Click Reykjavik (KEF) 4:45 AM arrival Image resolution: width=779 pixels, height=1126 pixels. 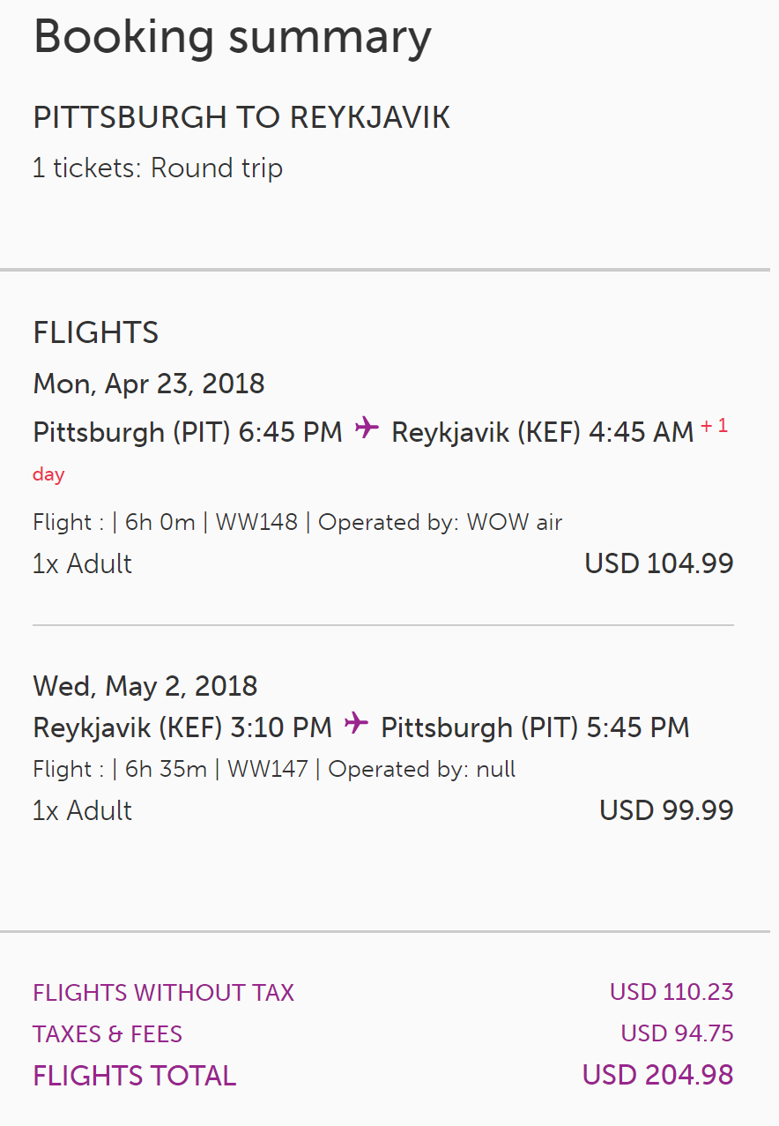[542, 432]
